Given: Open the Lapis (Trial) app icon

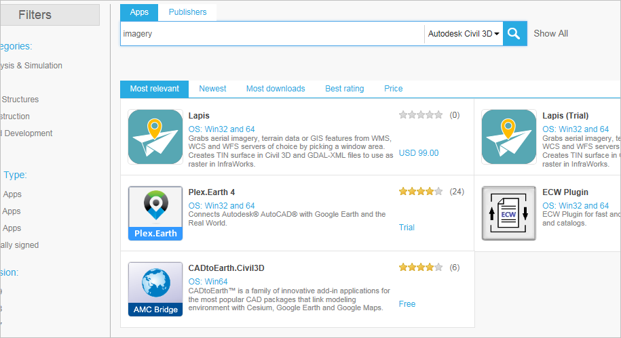Looking at the screenshot, I should (x=509, y=137).
